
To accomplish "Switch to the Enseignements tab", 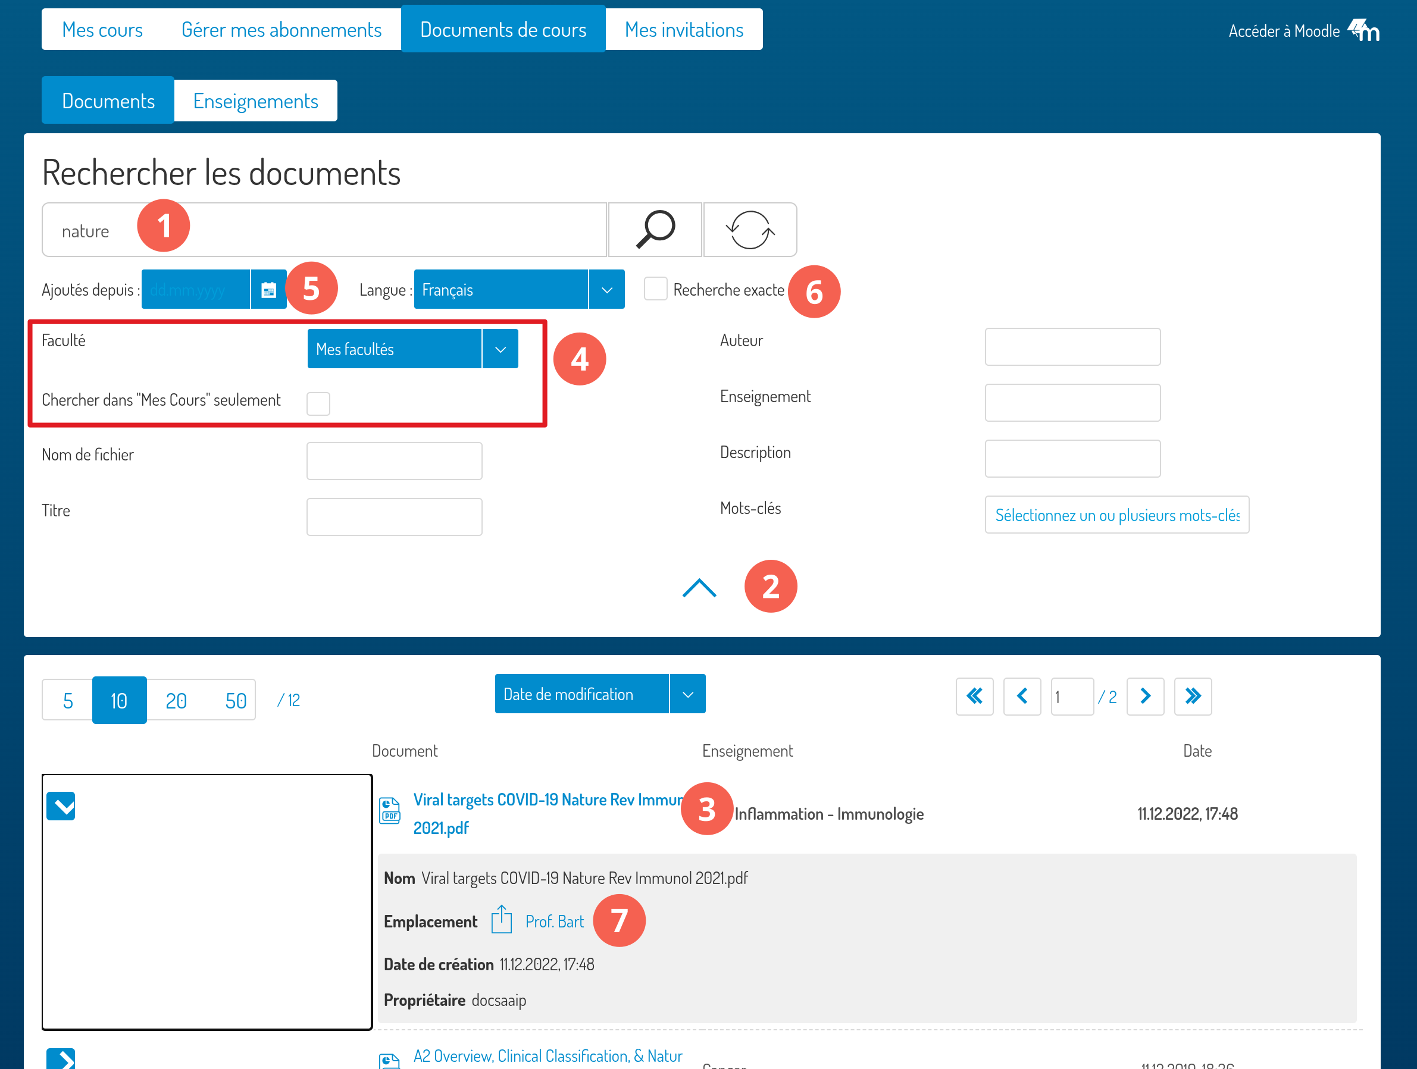I will coord(255,101).
